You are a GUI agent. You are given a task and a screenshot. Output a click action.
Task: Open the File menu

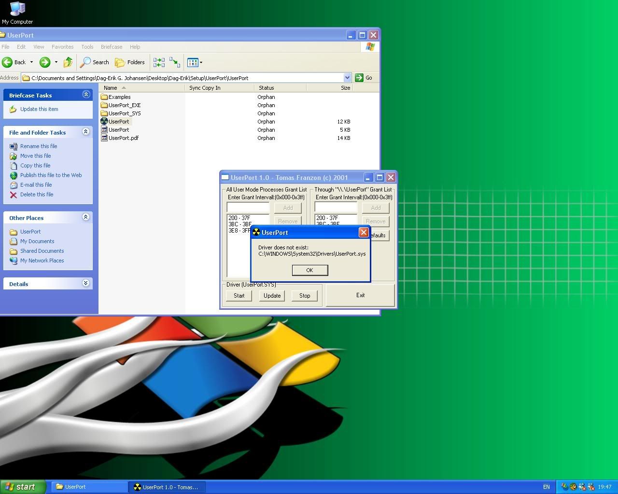coord(5,47)
